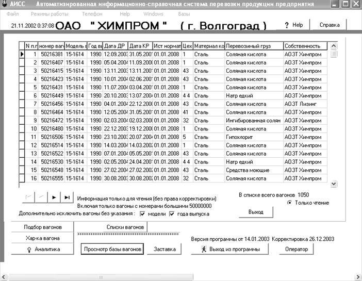Switch to Хар-ка вагона tab

[42, 238]
